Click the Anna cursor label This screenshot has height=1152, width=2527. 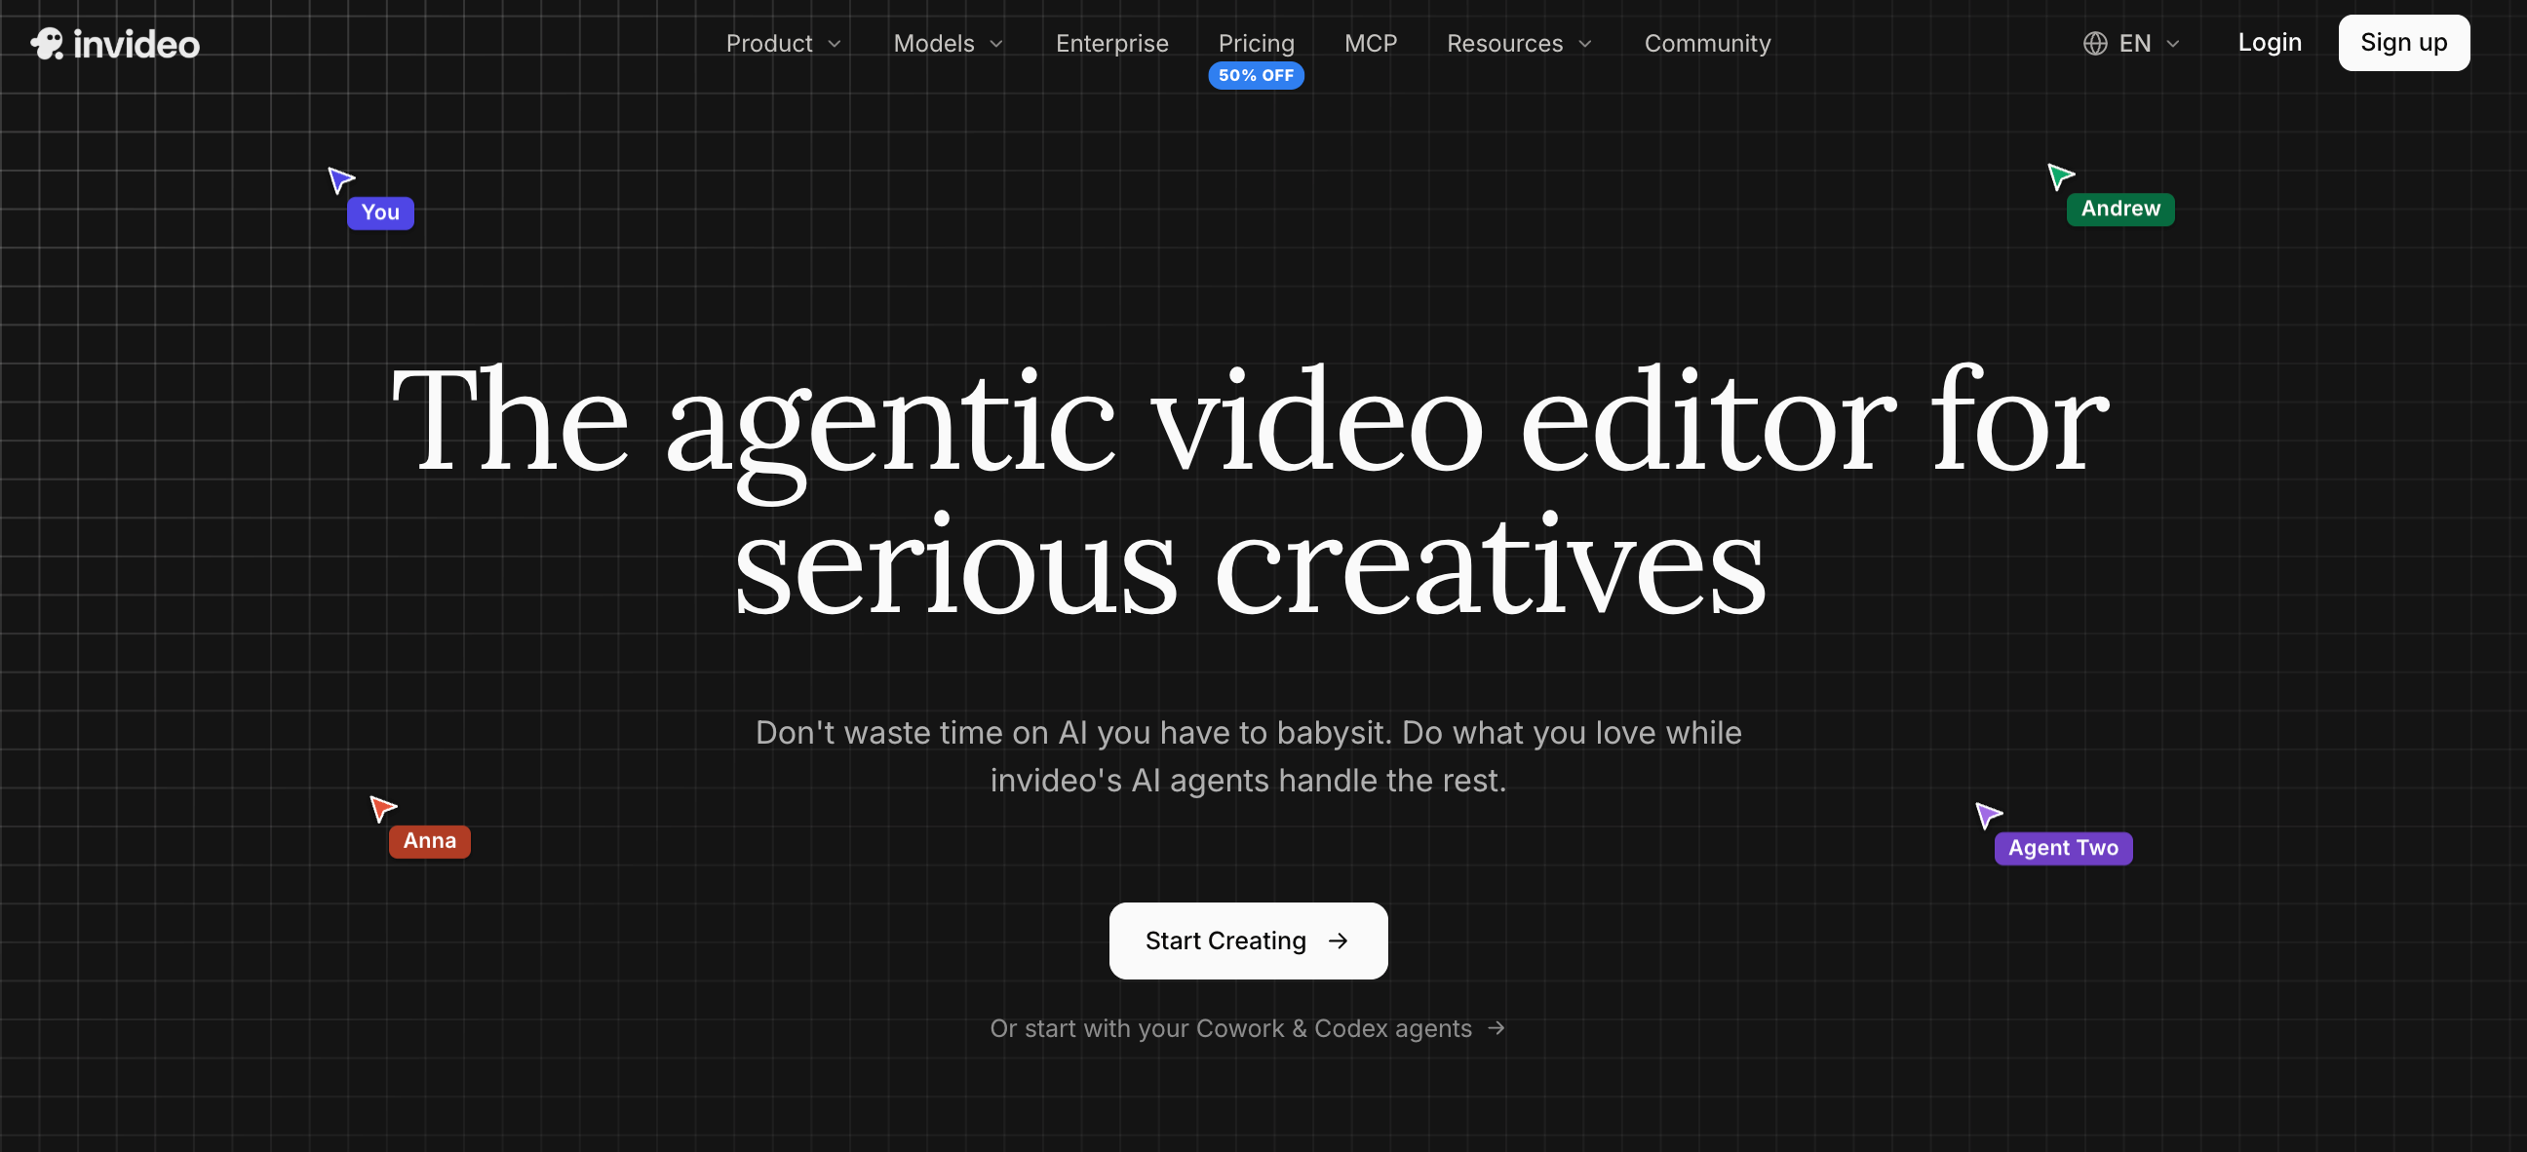pyautogui.click(x=430, y=841)
